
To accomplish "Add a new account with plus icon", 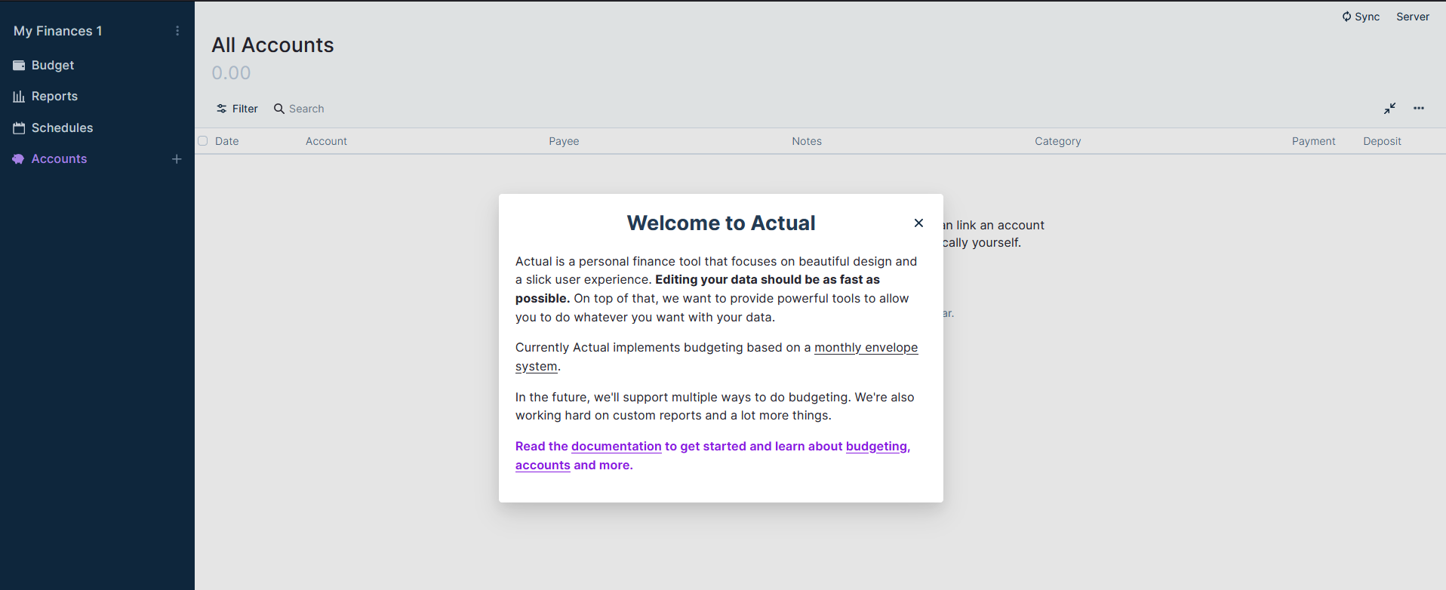I will coord(177,159).
